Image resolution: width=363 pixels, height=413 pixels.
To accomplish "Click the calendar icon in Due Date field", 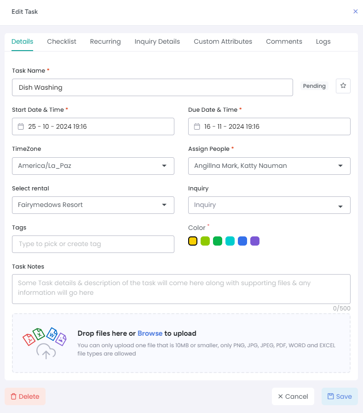I will [197, 126].
